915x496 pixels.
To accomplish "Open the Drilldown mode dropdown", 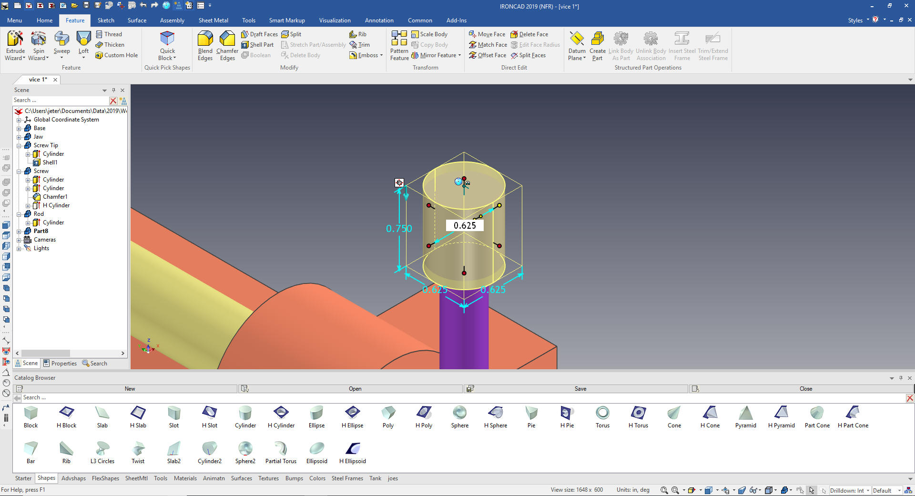I will (x=868, y=490).
